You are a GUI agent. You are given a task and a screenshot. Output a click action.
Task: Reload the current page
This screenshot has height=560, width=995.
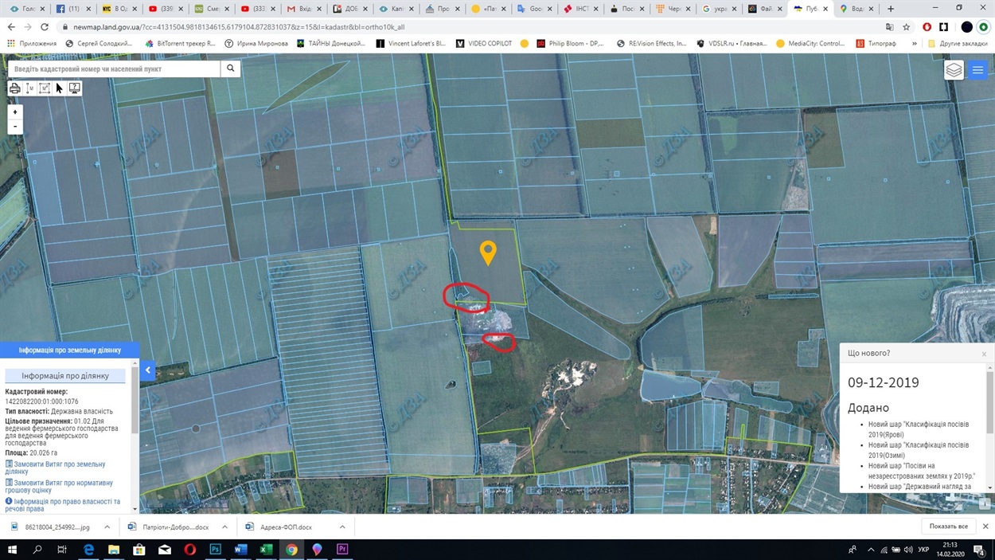coord(45,27)
